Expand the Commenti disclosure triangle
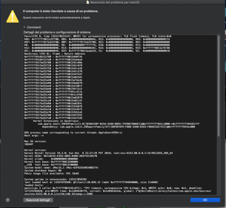 click(x=24, y=27)
